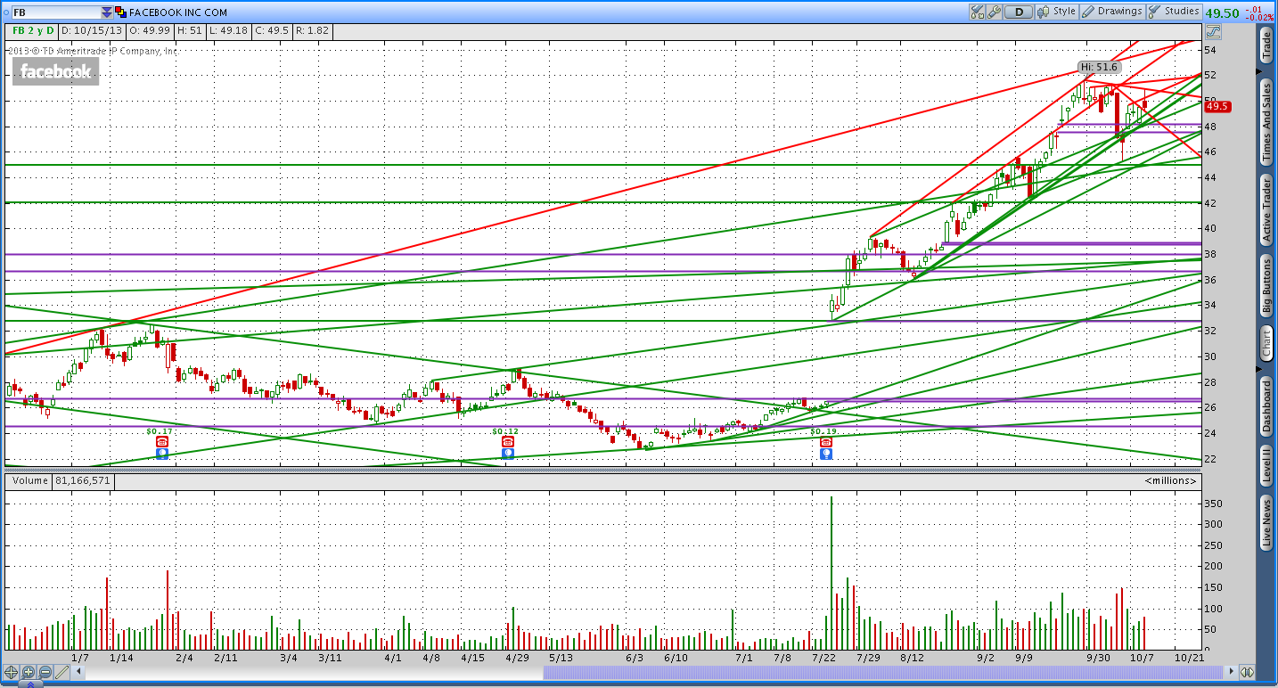The height and width of the screenshot is (688, 1278).
Task: Open the FB symbol dropdown arrow
Action: (105, 12)
